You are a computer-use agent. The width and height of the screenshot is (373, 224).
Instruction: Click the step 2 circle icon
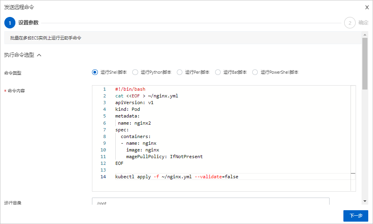[350, 23]
